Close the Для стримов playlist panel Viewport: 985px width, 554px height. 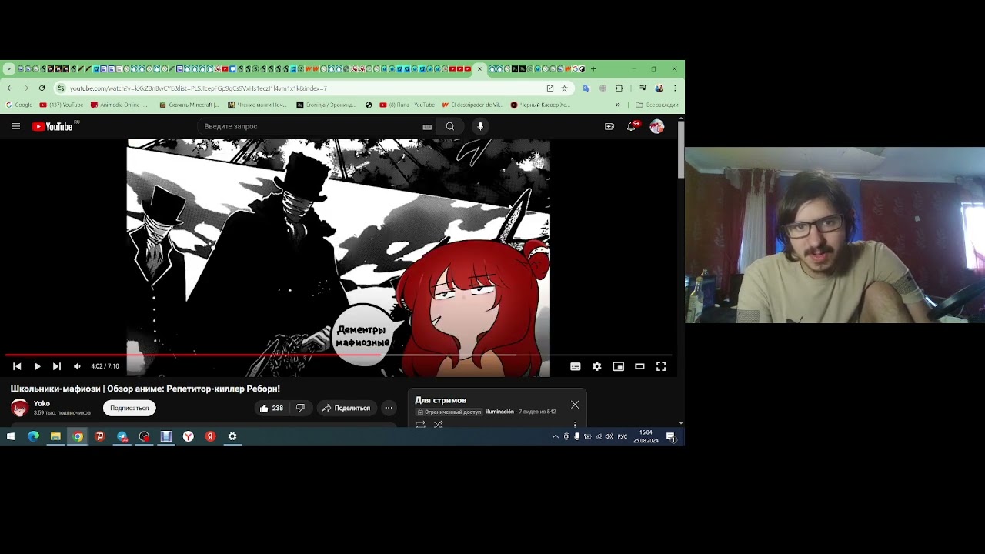(x=575, y=405)
